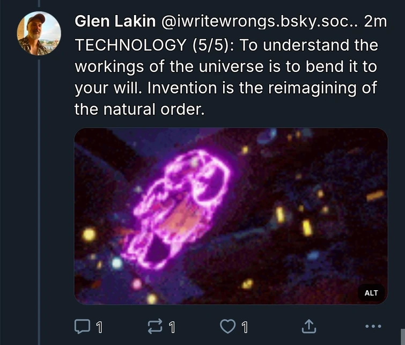Image resolution: width=405 pixels, height=345 pixels.
Task: Open the share icon under the post
Action: (x=310, y=325)
